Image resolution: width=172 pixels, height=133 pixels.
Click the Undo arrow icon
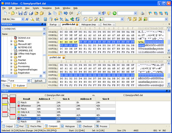[66, 13]
